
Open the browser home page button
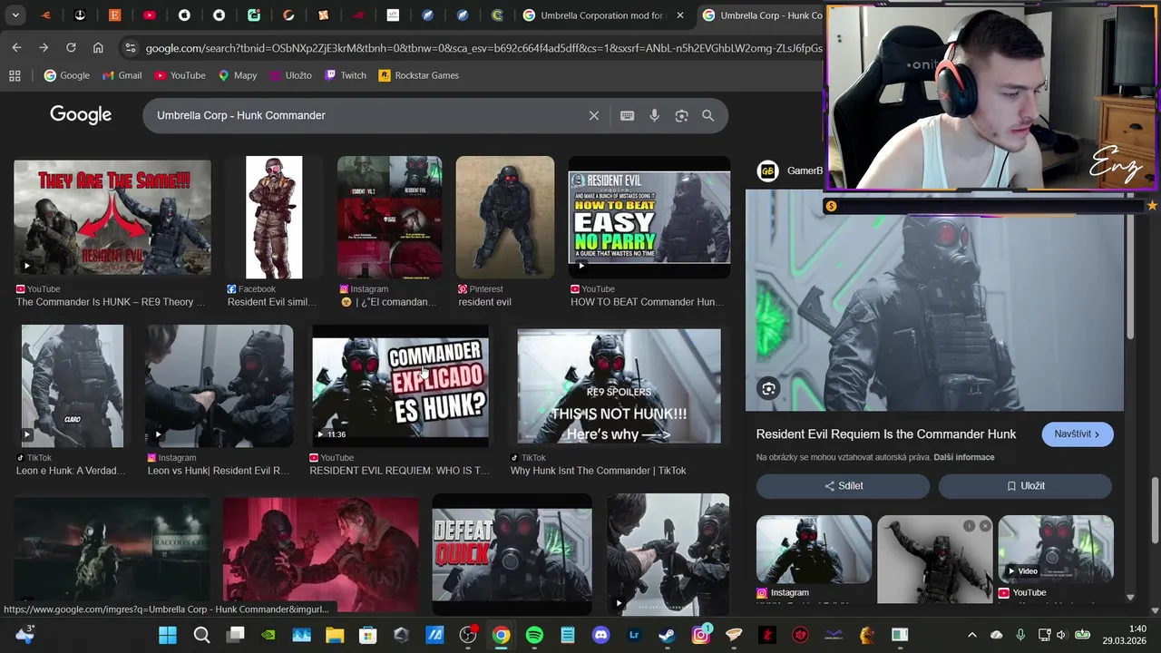point(98,47)
